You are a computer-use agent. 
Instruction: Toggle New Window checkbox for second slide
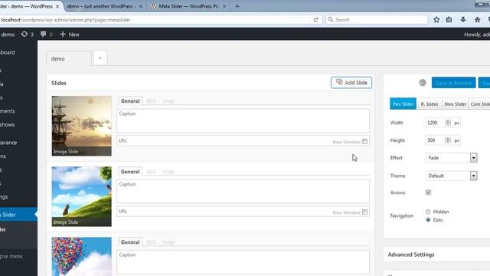pos(364,212)
